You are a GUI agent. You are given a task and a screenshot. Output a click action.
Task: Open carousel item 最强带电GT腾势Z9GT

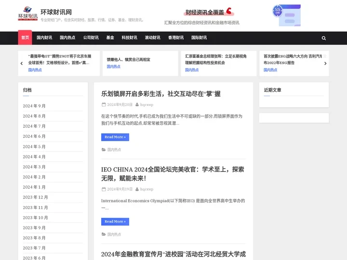click(60, 60)
